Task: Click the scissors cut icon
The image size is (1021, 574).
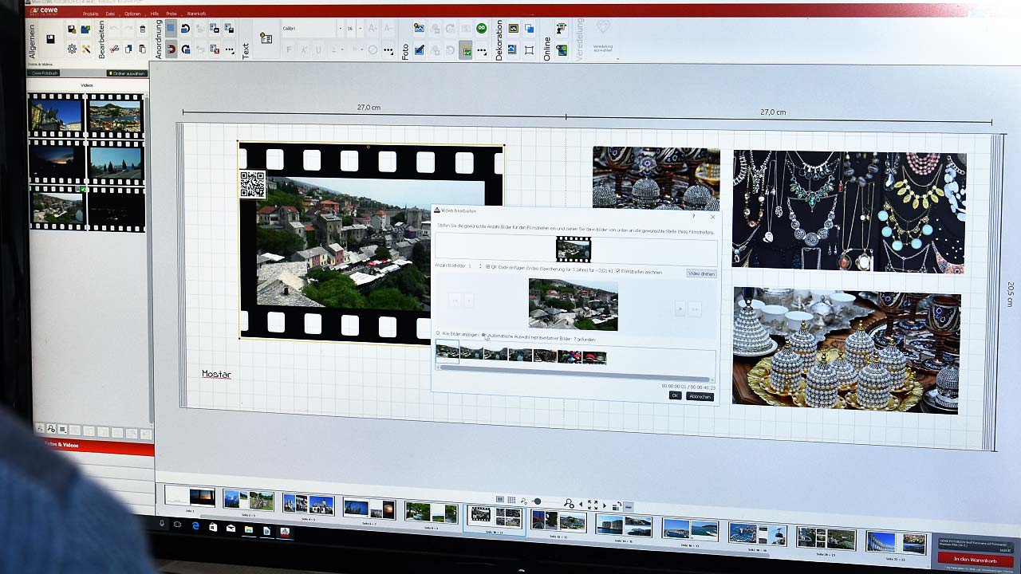Action: [x=114, y=49]
